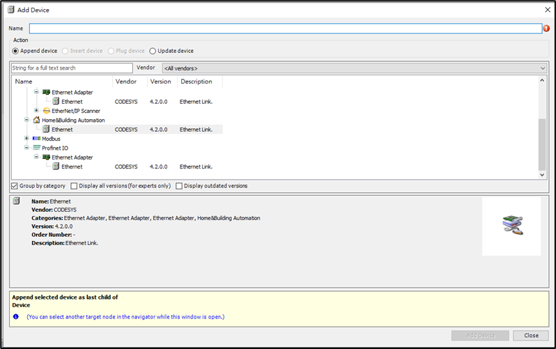Select the Update device radio button
The width and height of the screenshot is (556, 349).
pos(153,51)
